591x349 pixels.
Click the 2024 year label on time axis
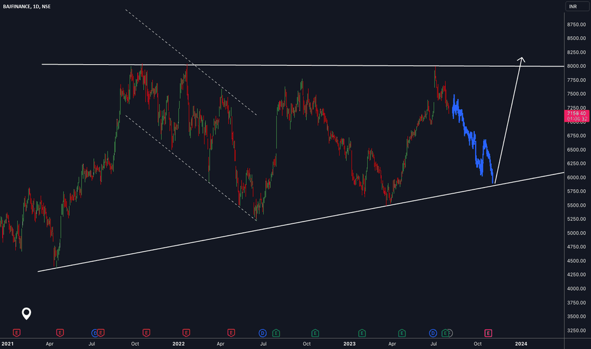click(x=521, y=344)
